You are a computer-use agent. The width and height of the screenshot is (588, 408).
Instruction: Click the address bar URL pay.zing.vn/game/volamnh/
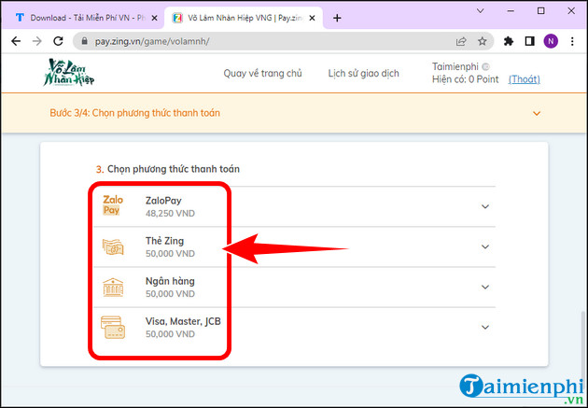coord(152,41)
